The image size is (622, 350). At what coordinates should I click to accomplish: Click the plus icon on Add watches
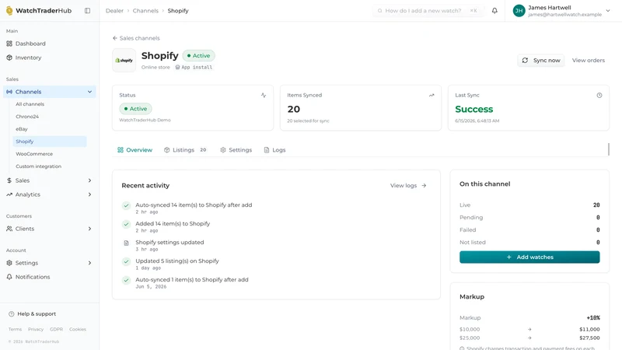(x=509, y=257)
